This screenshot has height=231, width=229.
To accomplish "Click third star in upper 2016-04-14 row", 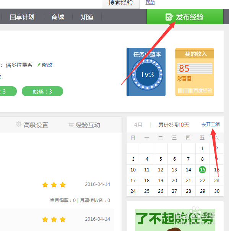I will tap(63, 184).
